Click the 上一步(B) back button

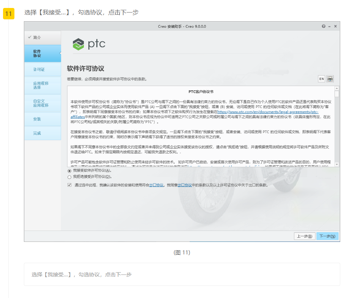click(x=305, y=236)
